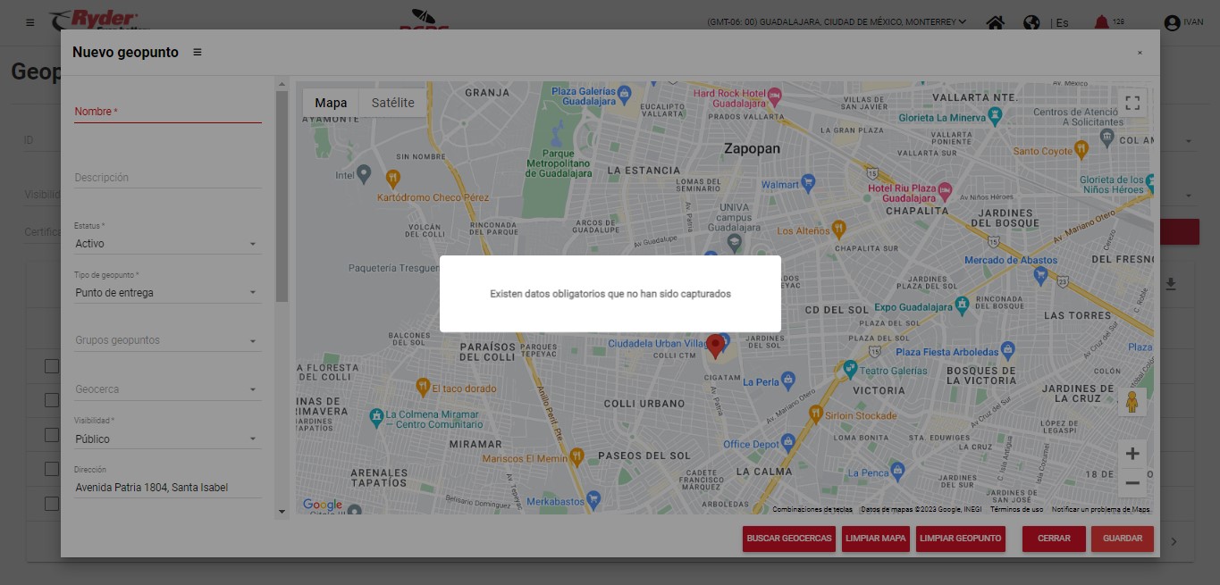Viewport: 1220px width, 585px height.
Task: Open the Tipo de geopunto dropdown
Action: (167, 293)
